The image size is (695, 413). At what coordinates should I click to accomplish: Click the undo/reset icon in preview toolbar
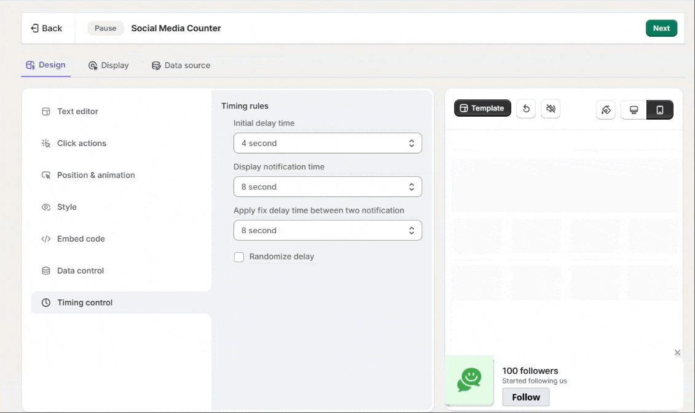526,109
